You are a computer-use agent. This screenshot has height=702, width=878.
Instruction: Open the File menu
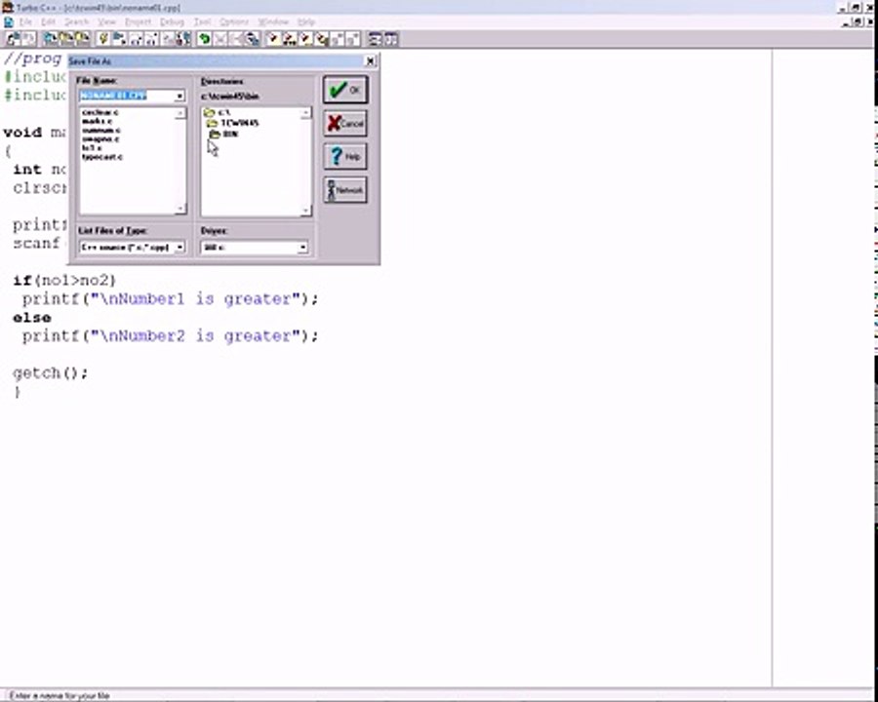pos(25,21)
